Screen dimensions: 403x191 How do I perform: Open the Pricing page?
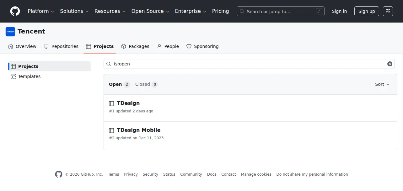(x=221, y=11)
